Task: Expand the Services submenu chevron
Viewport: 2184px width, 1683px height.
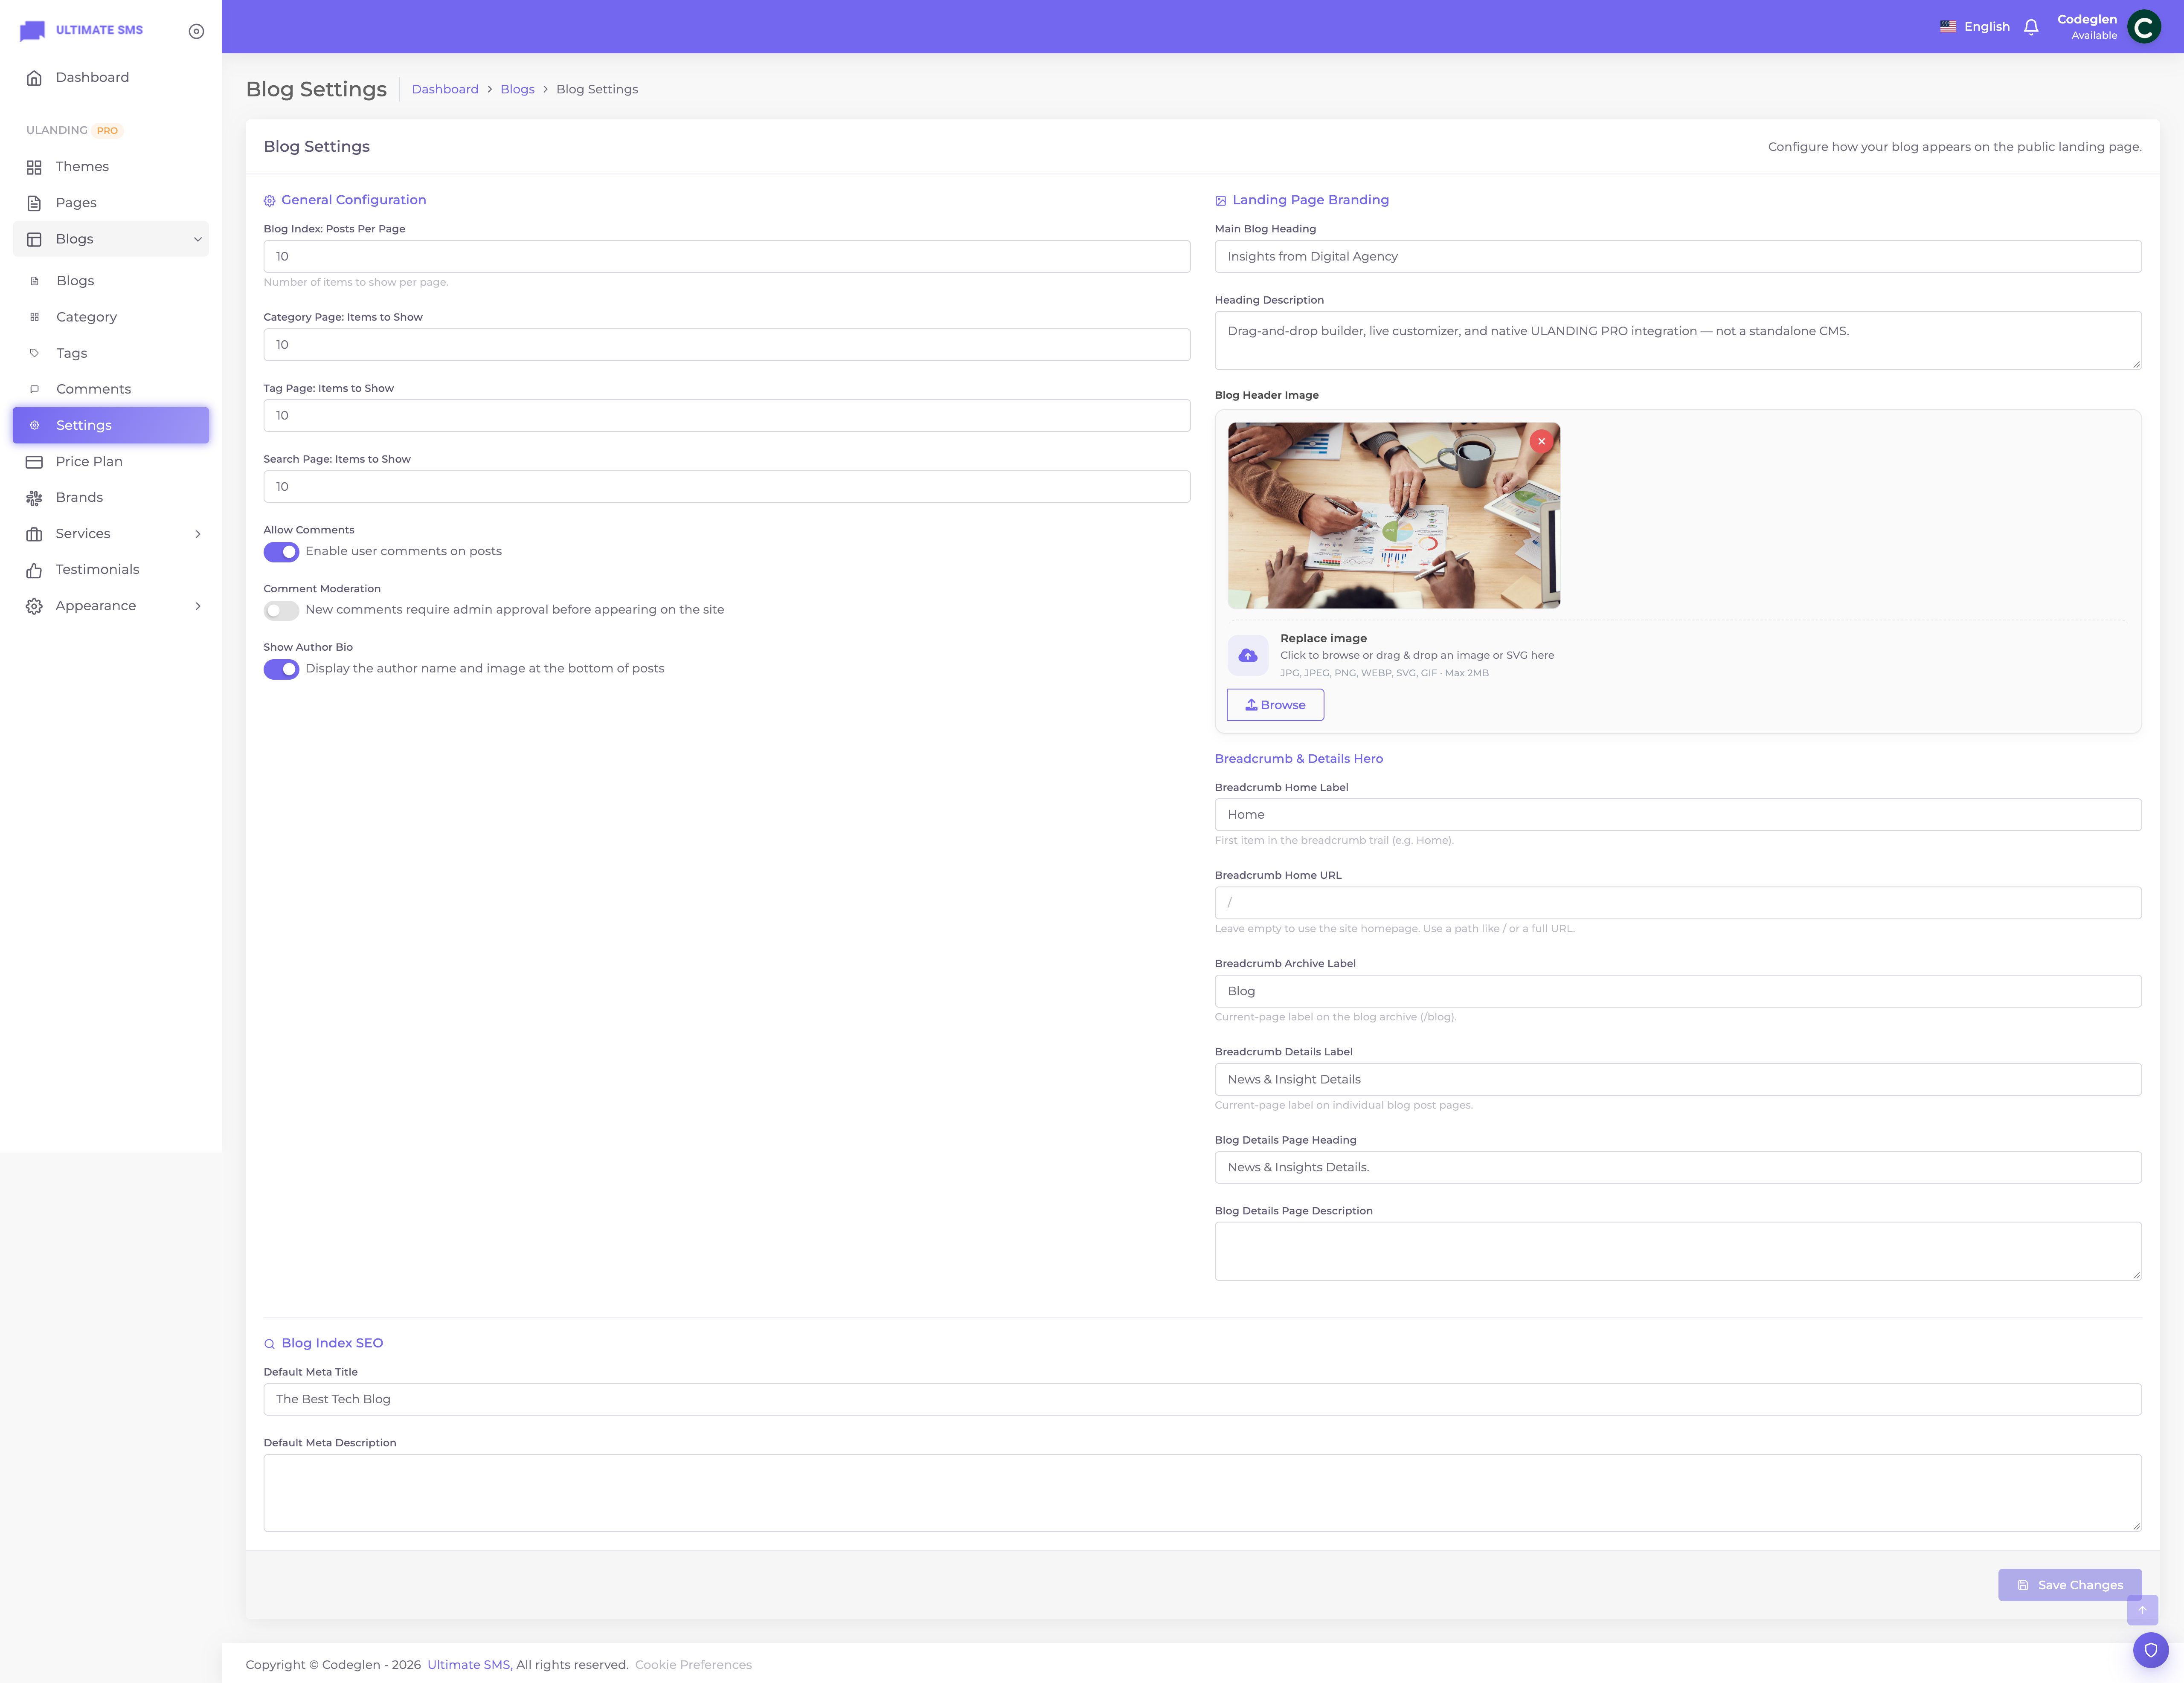Action: click(198, 534)
